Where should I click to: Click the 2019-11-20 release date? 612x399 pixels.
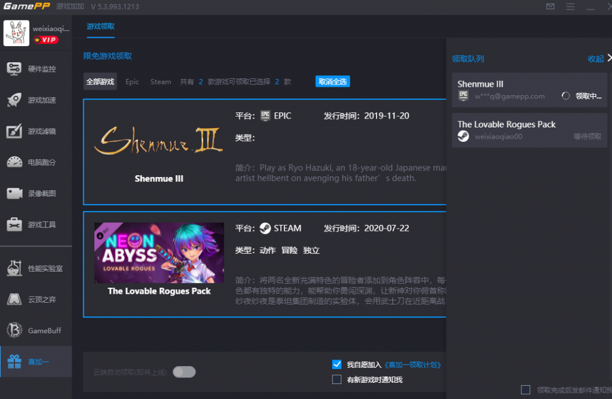click(x=387, y=115)
